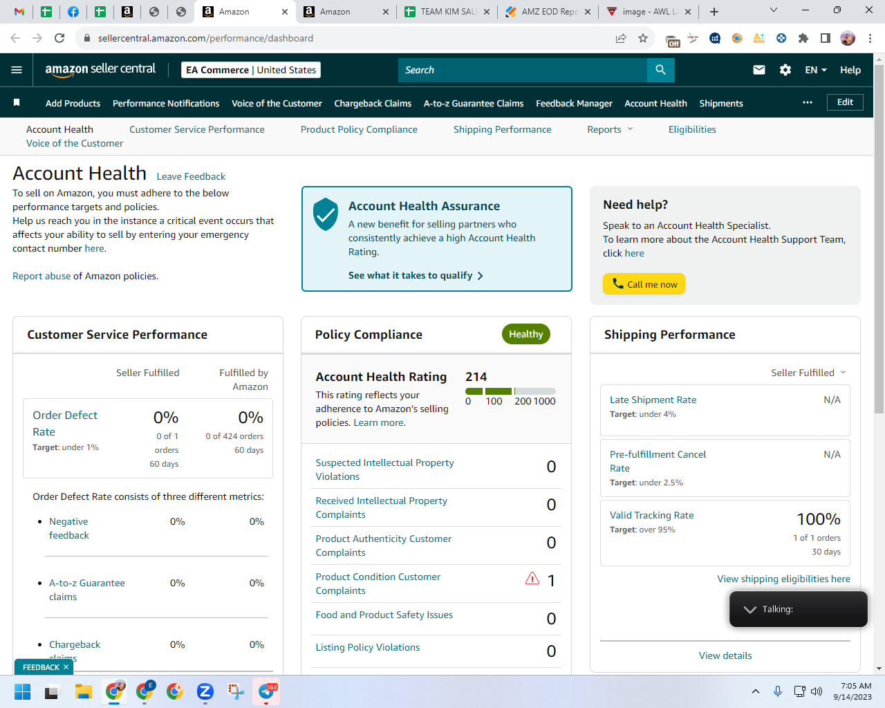The height and width of the screenshot is (708, 885).
Task: Click the Report abuse link
Action: pyautogui.click(x=41, y=276)
